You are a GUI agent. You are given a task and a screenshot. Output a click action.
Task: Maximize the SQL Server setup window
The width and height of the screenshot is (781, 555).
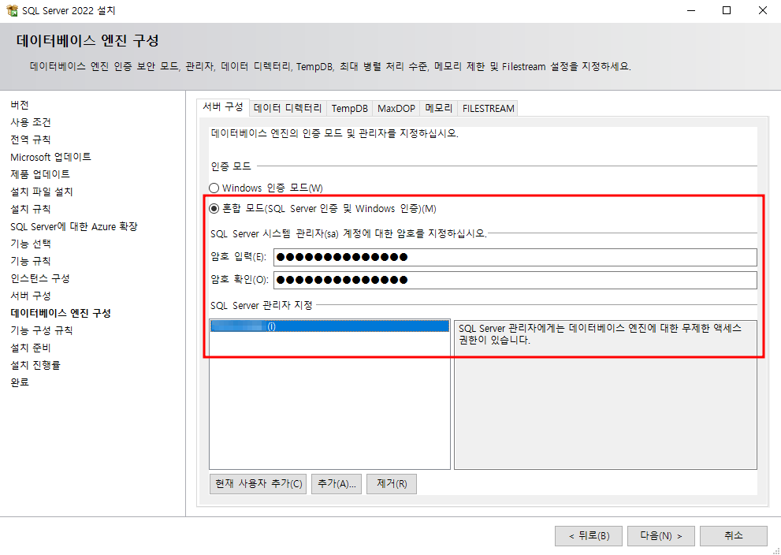[x=727, y=10]
